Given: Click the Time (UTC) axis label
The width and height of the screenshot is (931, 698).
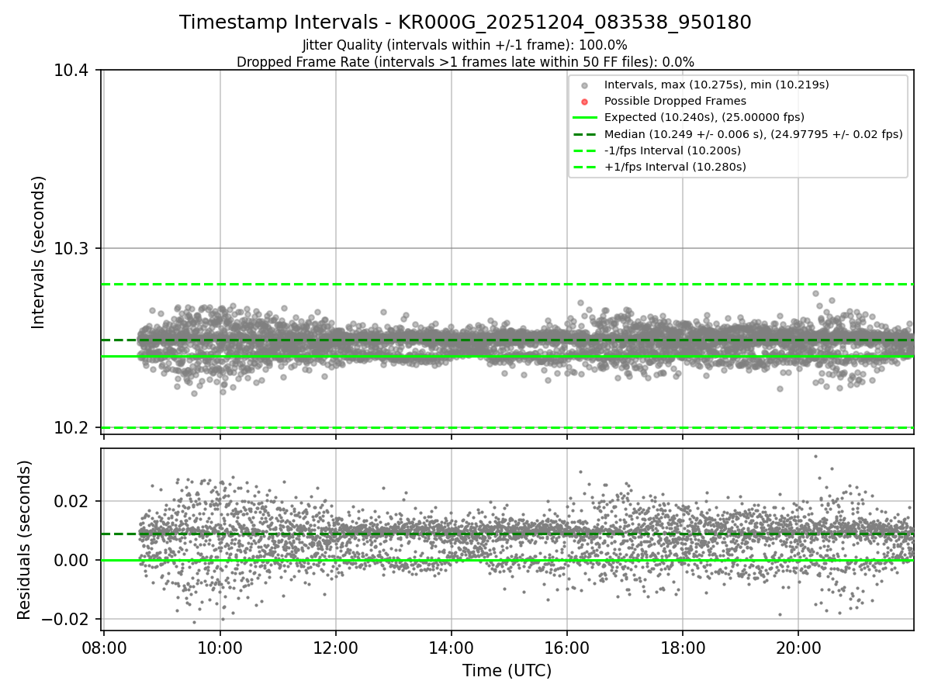Looking at the screenshot, I should pyautogui.click(x=507, y=671).
